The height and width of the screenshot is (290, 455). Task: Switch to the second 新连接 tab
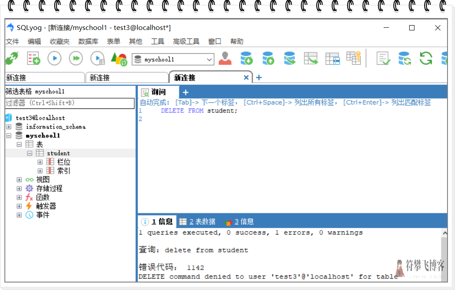(x=127, y=78)
